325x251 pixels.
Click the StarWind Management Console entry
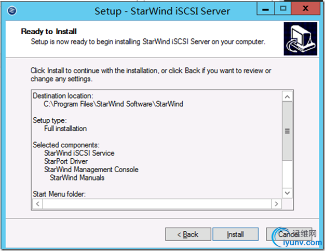(91, 170)
